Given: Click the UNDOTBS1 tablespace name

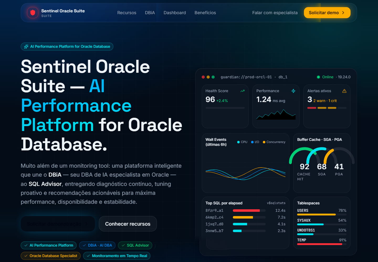Looking at the screenshot, I should tap(306, 230).
